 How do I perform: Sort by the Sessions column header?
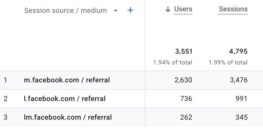point(233,9)
